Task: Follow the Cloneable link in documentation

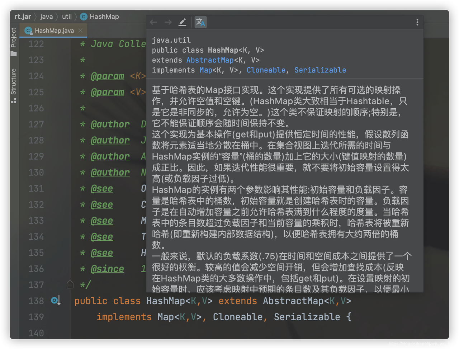Action: pyautogui.click(x=266, y=70)
